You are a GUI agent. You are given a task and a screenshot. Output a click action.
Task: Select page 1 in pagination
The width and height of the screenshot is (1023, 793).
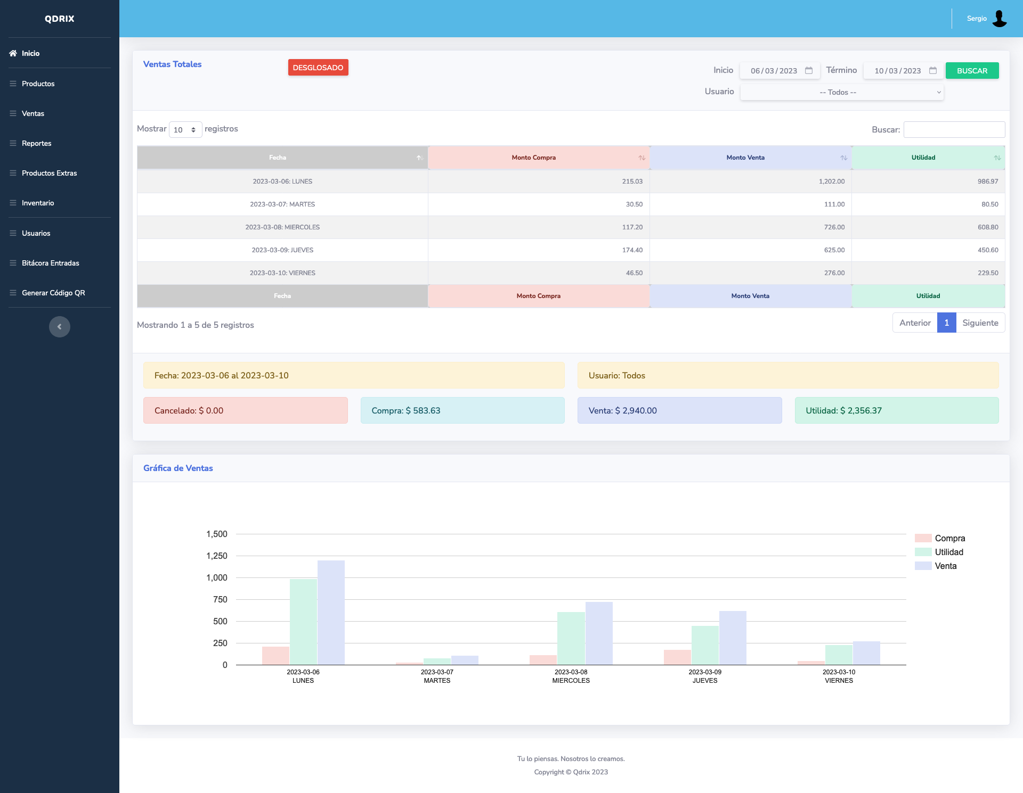(x=947, y=323)
